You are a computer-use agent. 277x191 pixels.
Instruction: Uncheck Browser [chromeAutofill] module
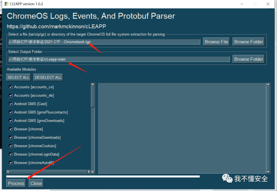pos(11,163)
